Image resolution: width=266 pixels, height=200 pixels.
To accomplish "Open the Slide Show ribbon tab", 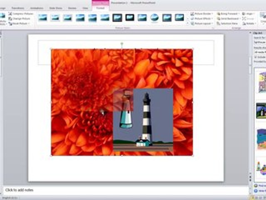I will pos(56,8).
